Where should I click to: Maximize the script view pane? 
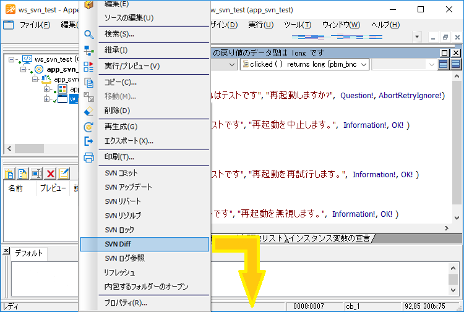coord(444,53)
